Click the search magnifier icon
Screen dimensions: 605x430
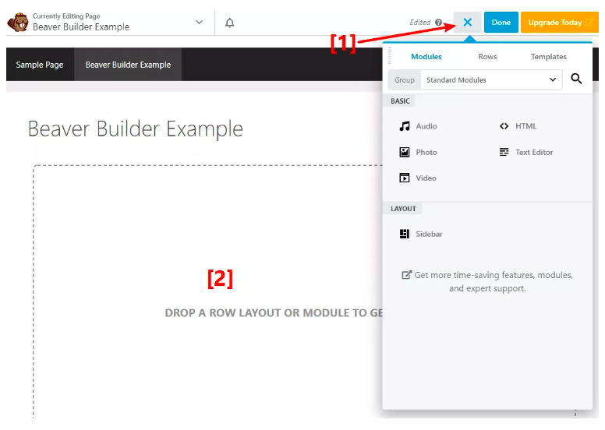tap(576, 79)
